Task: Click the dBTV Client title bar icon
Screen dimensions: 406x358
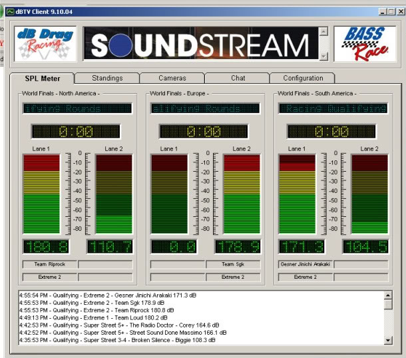Action: pyautogui.click(x=11, y=12)
